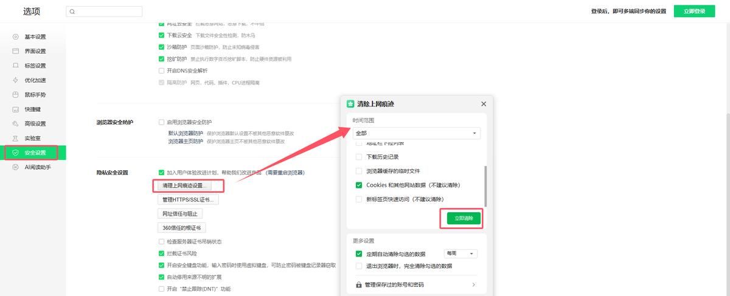
Task: Open 优化加速 in the sidebar
Action: (35, 80)
